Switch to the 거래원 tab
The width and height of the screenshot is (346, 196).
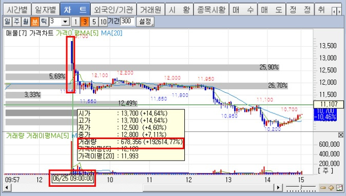tap(151, 9)
